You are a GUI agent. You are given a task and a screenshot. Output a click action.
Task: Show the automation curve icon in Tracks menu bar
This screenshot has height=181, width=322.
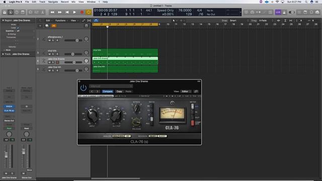[84, 21]
